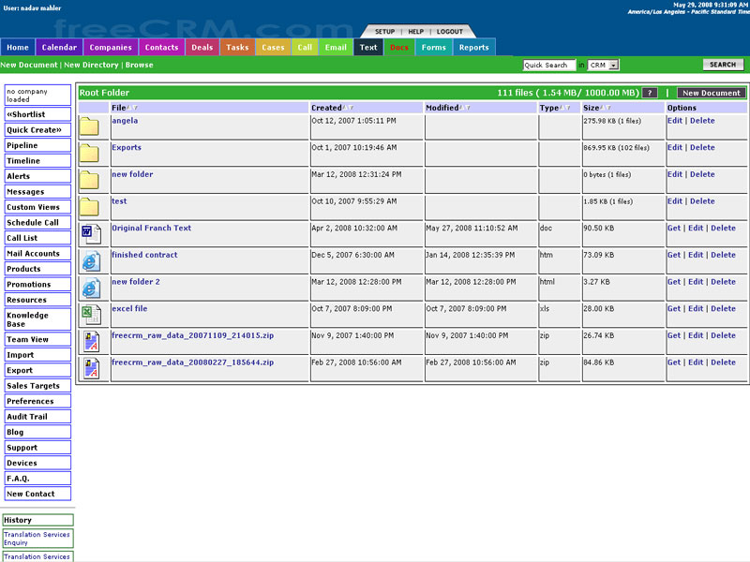Open the CRM search scope dropdown
Image resolution: width=750 pixels, height=562 pixels.
coord(614,65)
